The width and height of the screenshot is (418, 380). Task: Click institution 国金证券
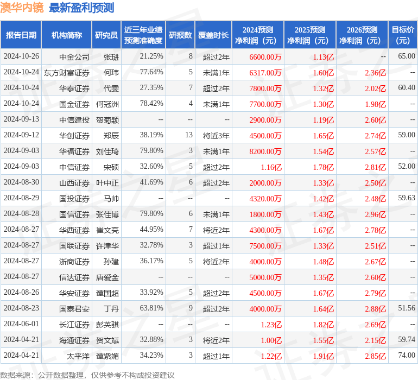tap(74, 104)
